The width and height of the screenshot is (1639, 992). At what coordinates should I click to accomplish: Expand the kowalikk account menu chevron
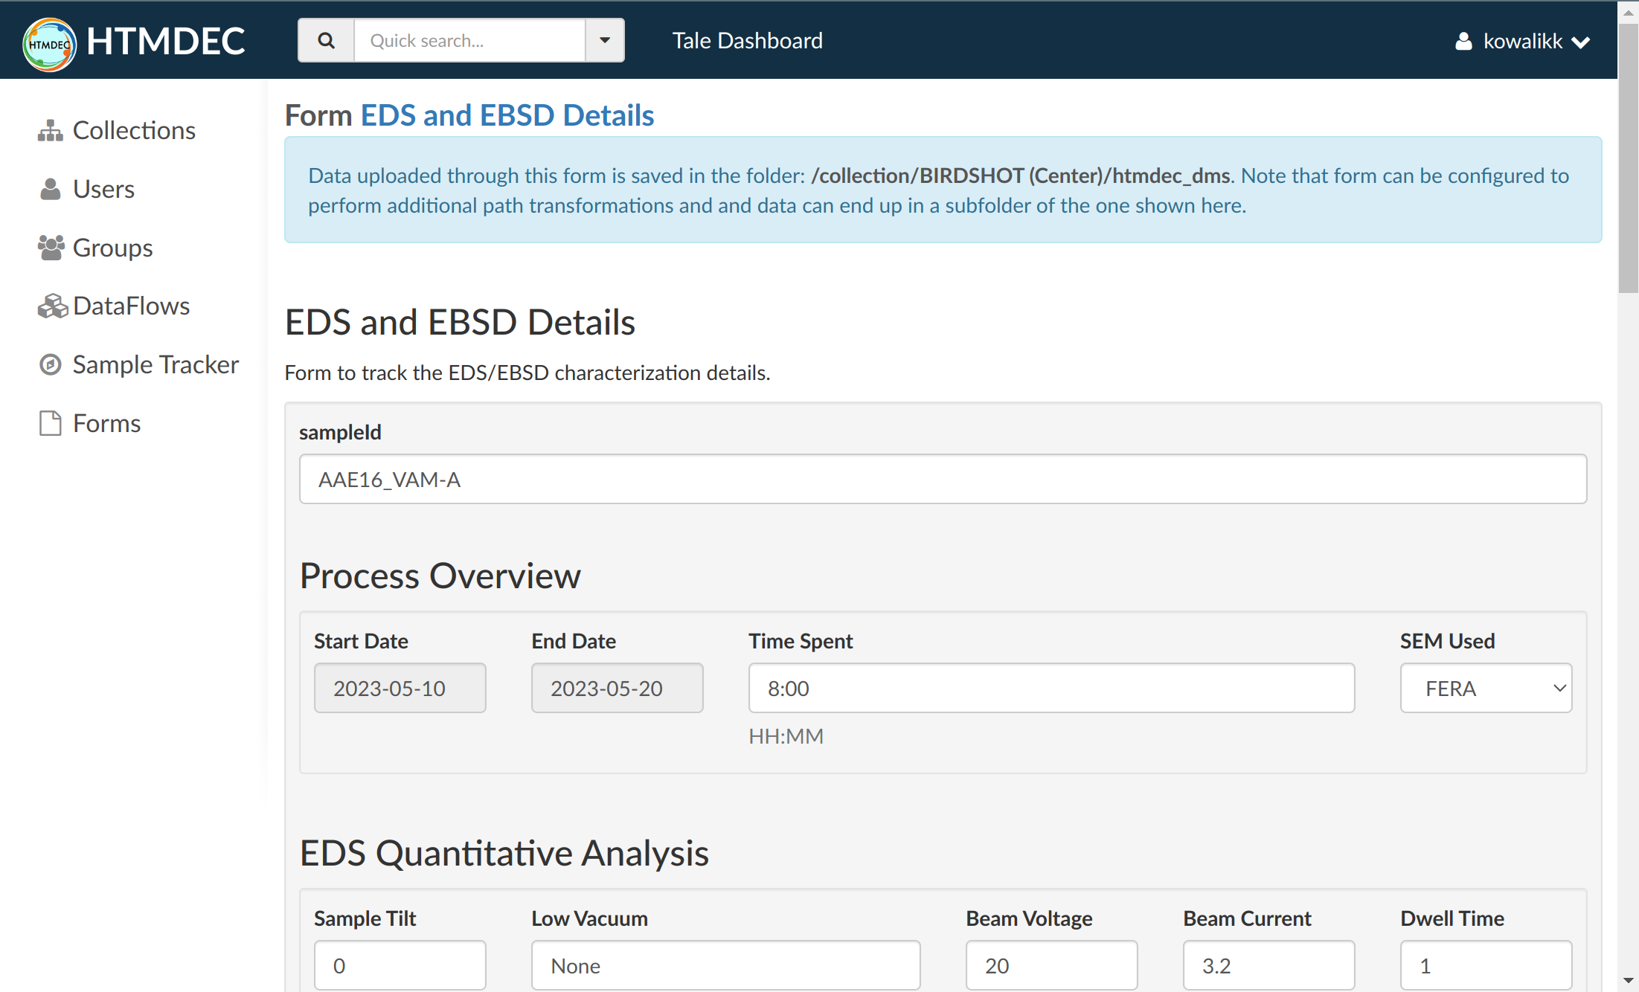tap(1580, 42)
